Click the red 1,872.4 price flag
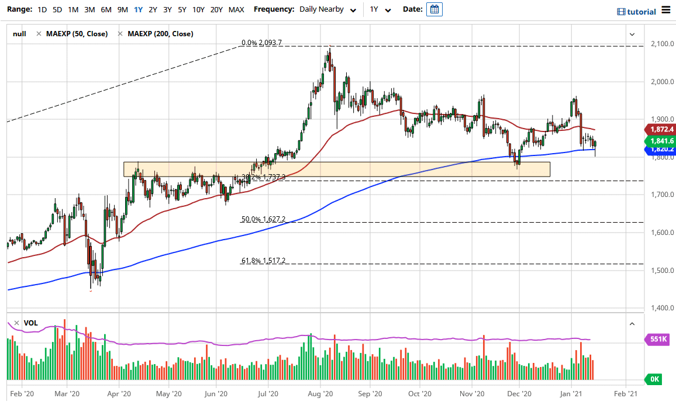This screenshot has height=405, width=676. click(x=661, y=129)
